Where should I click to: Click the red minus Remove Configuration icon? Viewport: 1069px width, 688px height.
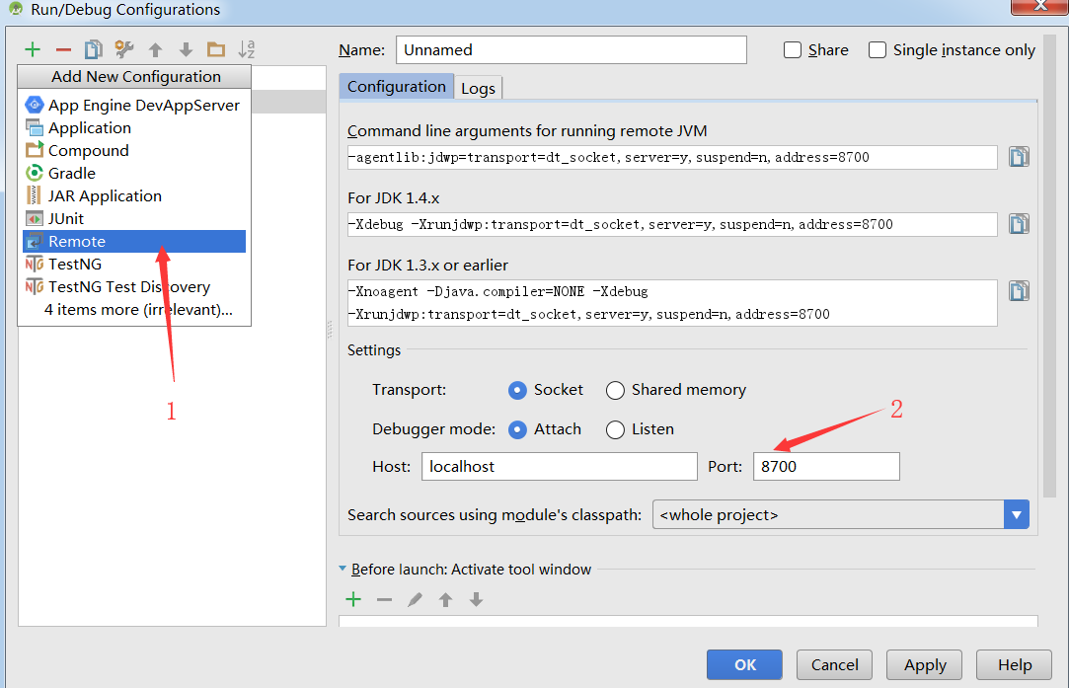pyautogui.click(x=63, y=49)
